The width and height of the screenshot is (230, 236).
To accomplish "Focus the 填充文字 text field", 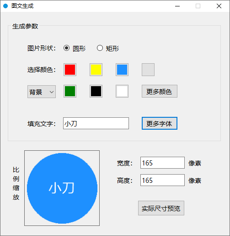I will [x=96, y=123].
